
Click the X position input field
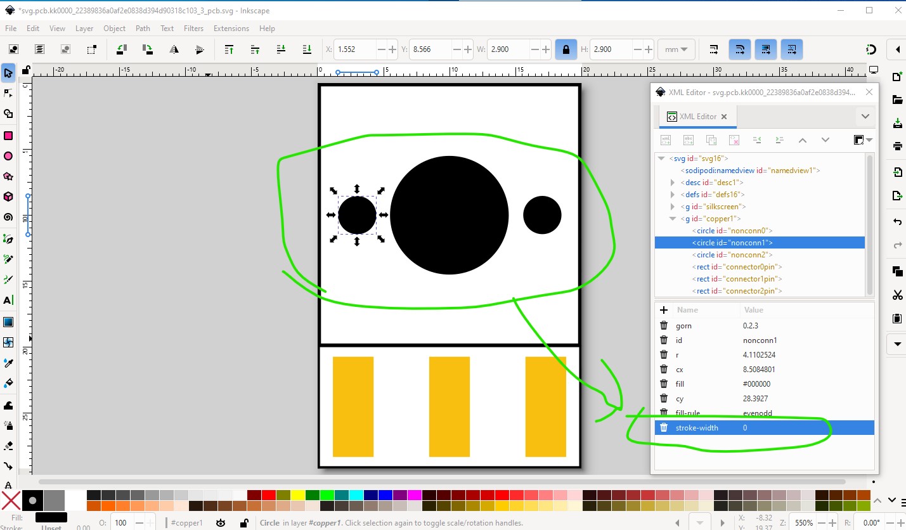[x=355, y=49]
